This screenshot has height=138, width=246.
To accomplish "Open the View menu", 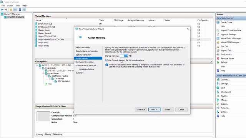I will coord(18,5).
